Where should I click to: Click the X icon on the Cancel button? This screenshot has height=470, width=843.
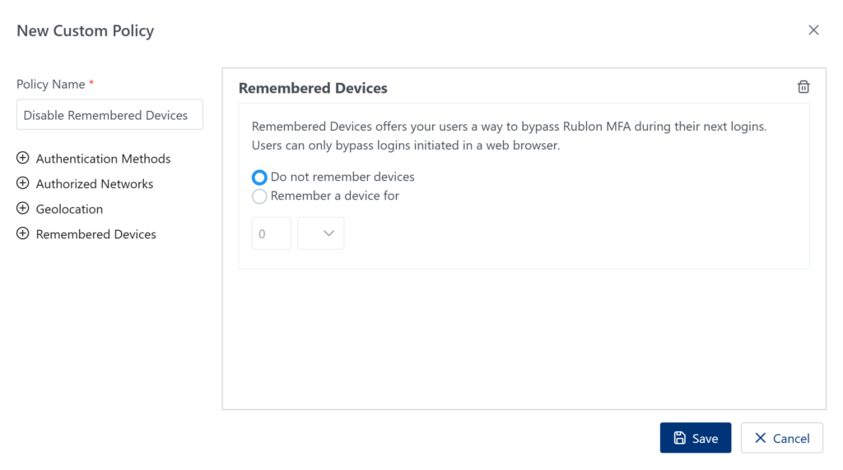point(760,438)
